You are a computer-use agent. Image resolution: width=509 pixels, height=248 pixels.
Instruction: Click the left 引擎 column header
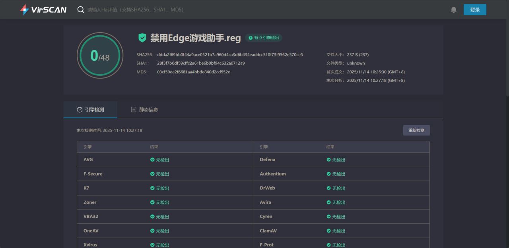(x=87, y=147)
